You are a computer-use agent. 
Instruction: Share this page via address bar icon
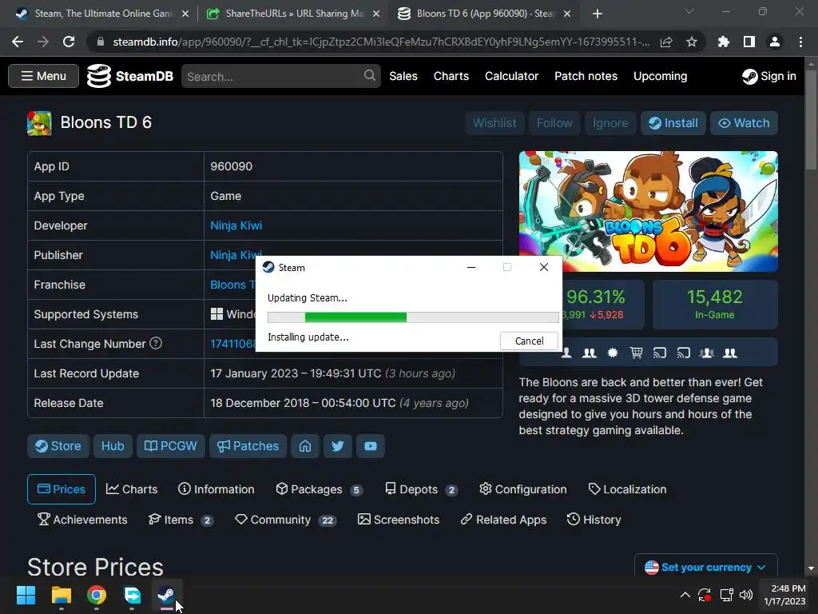click(666, 42)
